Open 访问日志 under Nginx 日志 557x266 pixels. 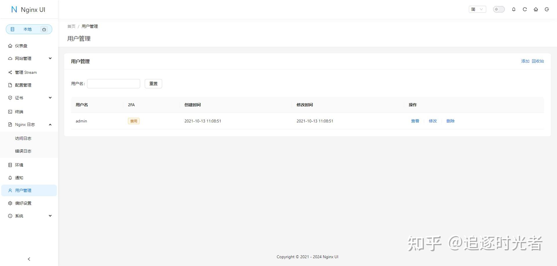[x=23, y=138]
